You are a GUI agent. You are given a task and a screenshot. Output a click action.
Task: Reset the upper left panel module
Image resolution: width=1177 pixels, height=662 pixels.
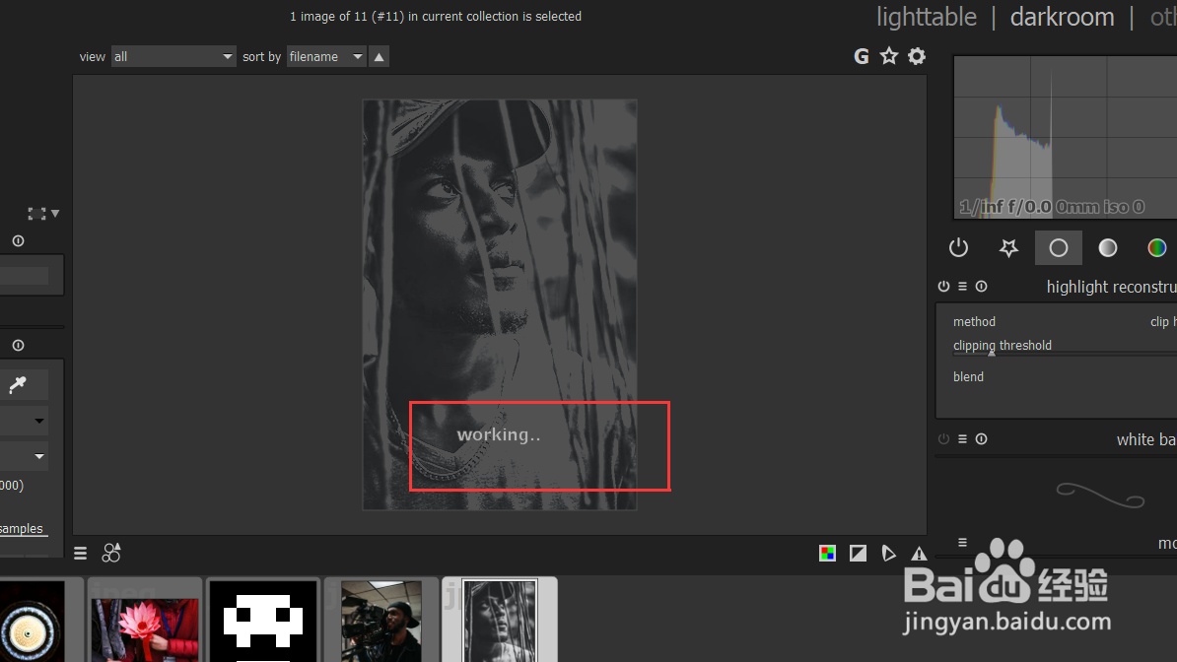click(x=18, y=241)
